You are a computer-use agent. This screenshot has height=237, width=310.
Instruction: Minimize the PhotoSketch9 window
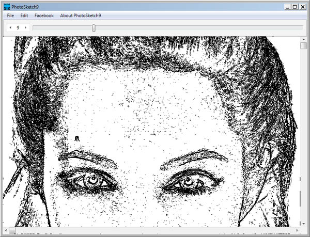pos(288,7)
